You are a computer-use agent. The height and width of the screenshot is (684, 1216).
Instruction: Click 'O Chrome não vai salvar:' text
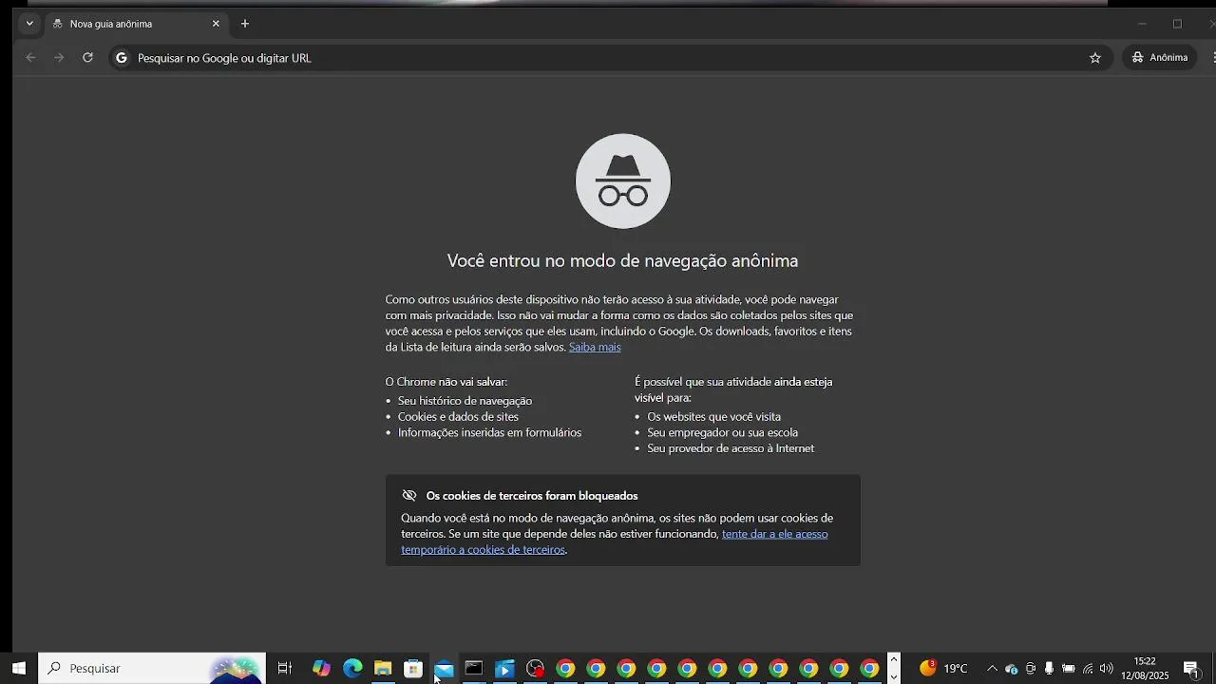pos(446,382)
